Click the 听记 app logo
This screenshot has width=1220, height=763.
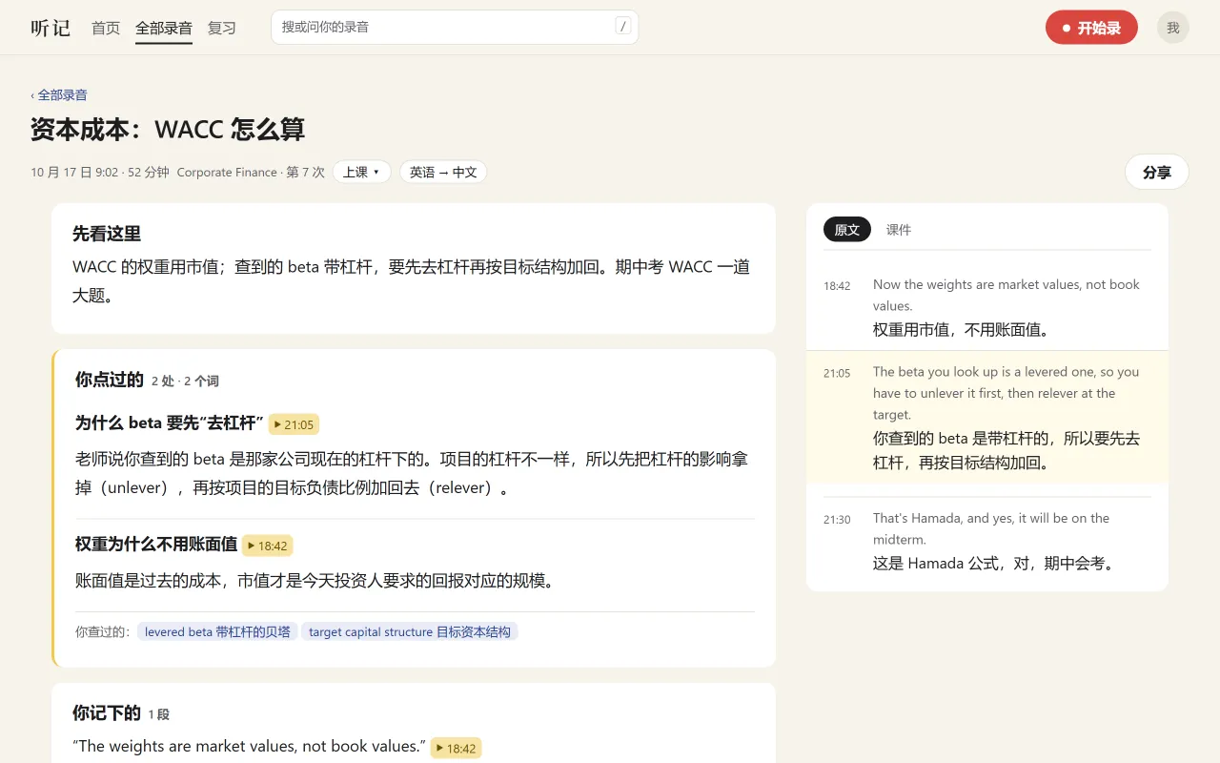pos(51,28)
